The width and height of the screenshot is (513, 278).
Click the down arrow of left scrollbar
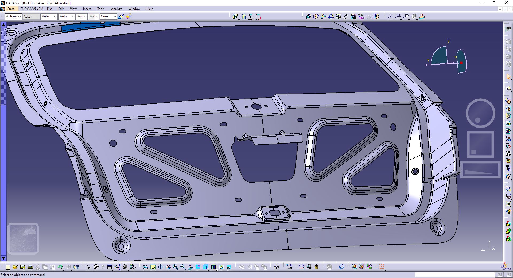click(3, 258)
